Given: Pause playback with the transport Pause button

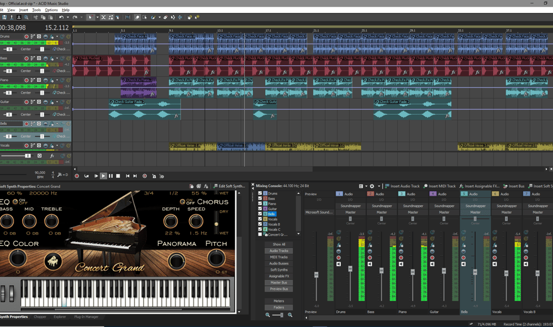Looking at the screenshot, I should pyautogui.click(x=111, y=176).
